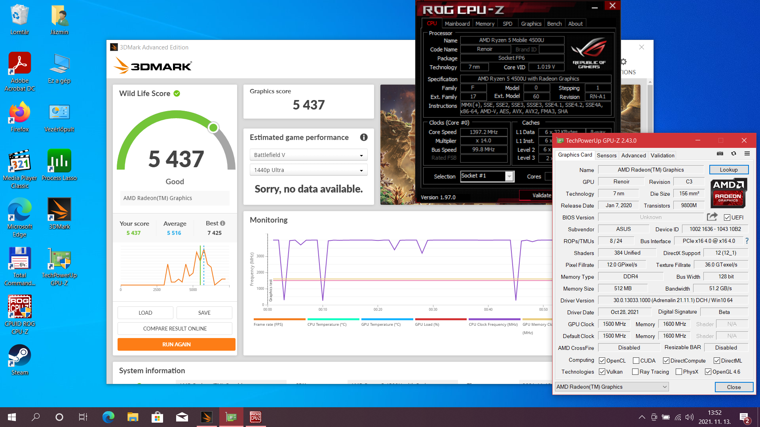Open the Lomtár recycle bin icon

tap(19, 19)
